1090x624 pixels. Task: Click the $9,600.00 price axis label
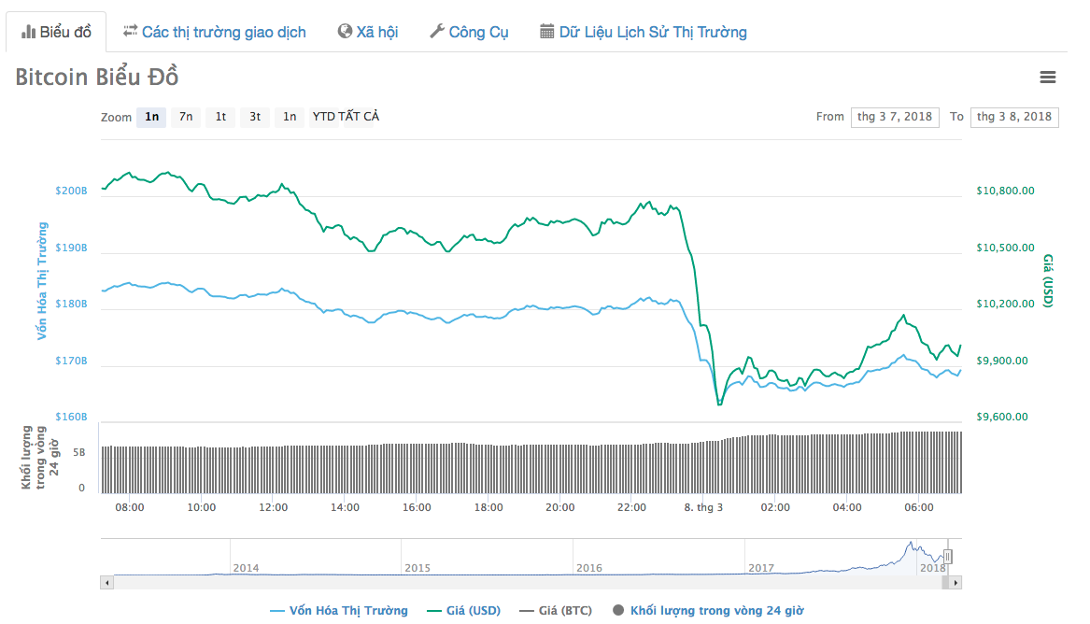tap(1001, 417)
